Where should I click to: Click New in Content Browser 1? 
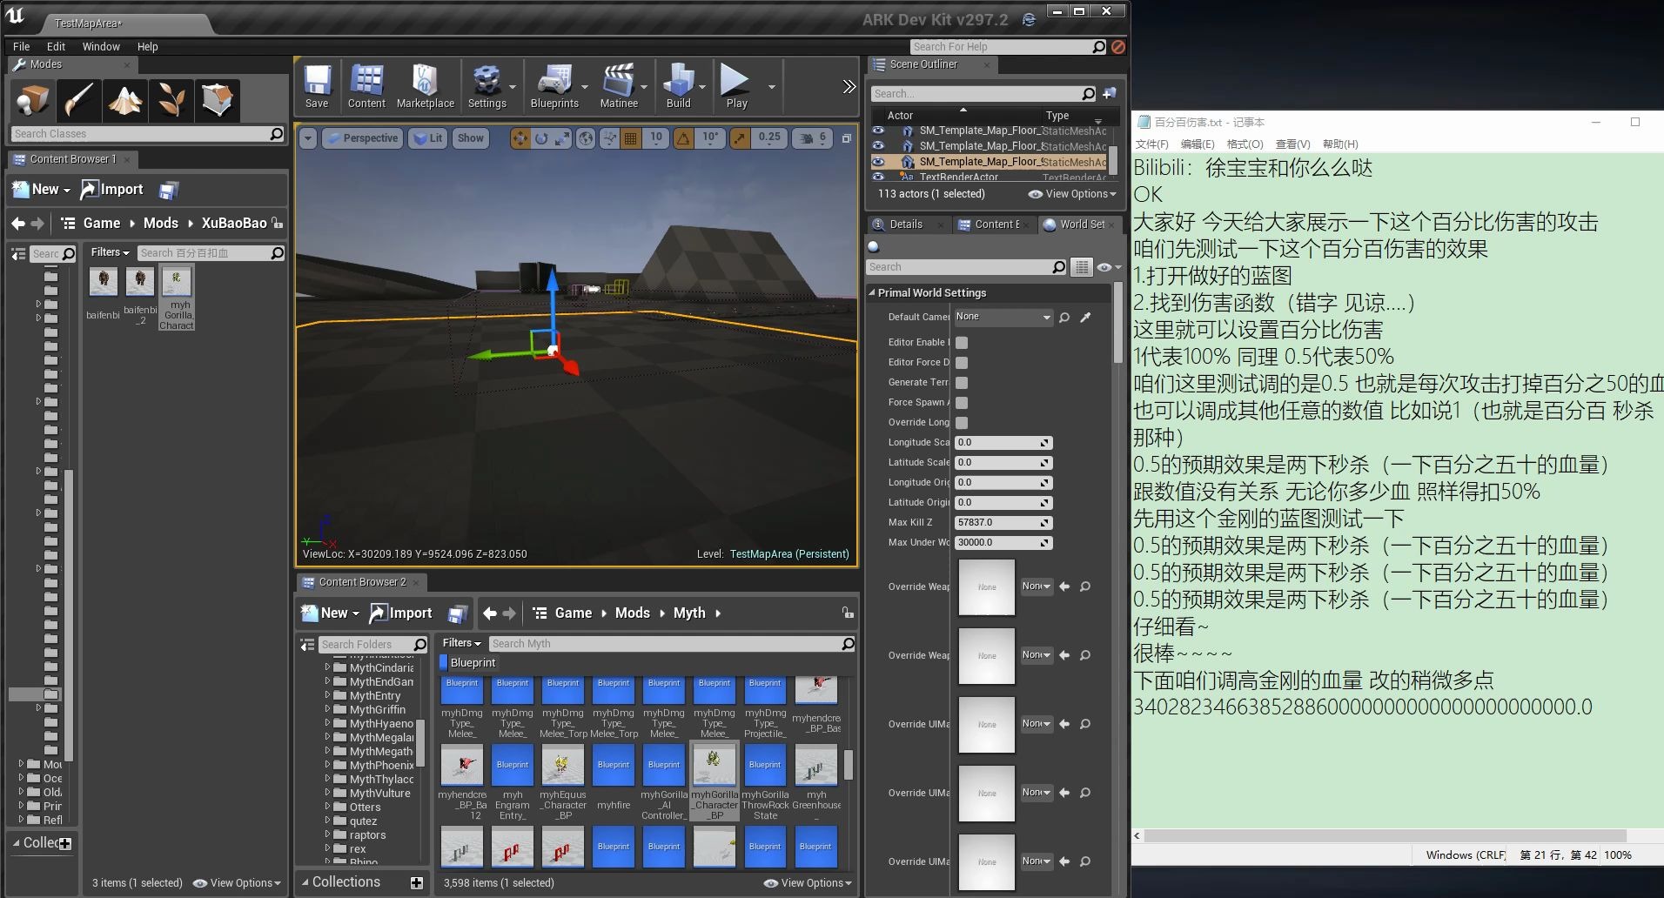(40, 189)
